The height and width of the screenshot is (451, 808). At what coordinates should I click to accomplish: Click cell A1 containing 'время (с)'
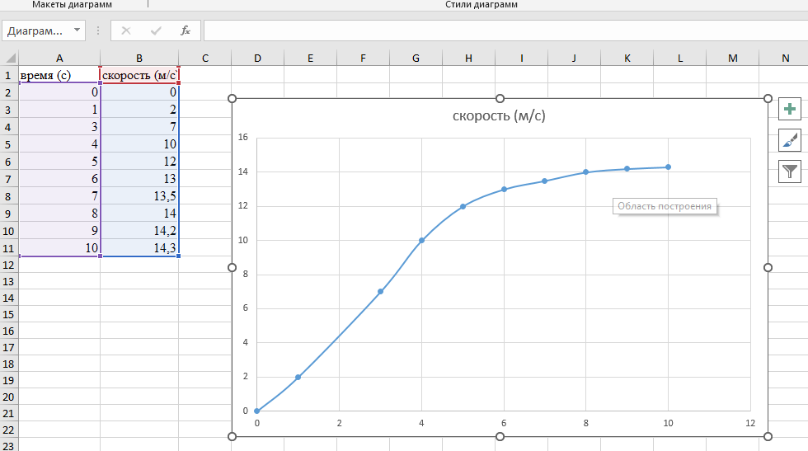pos(59,76)
